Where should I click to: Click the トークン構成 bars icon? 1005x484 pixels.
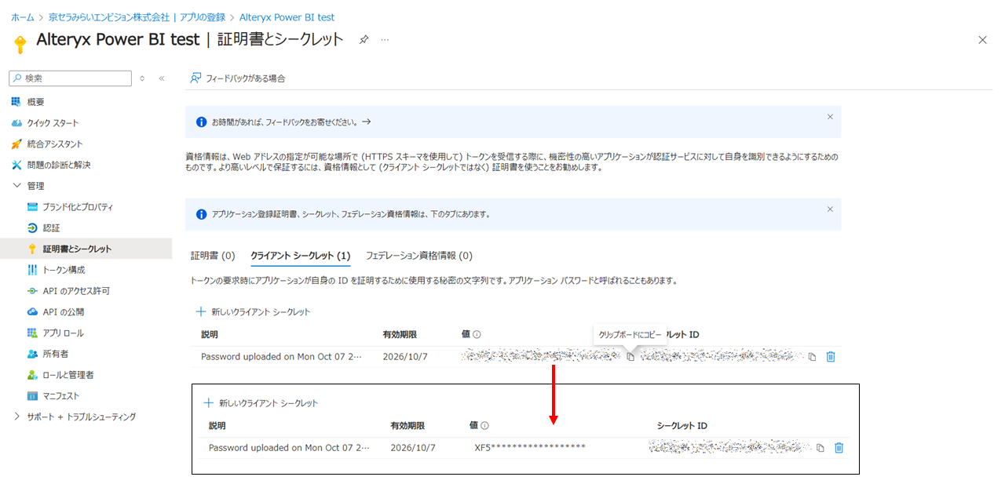pos(32,270)
